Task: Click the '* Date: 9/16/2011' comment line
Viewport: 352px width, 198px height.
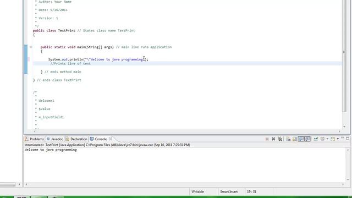Action: (51, 10)
